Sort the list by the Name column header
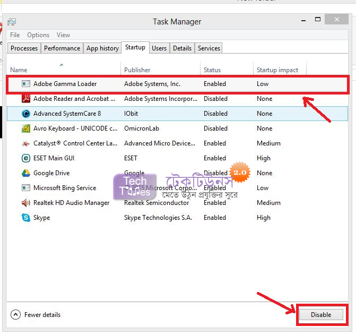Screen dimensions: 356x335 pos(19,70)
